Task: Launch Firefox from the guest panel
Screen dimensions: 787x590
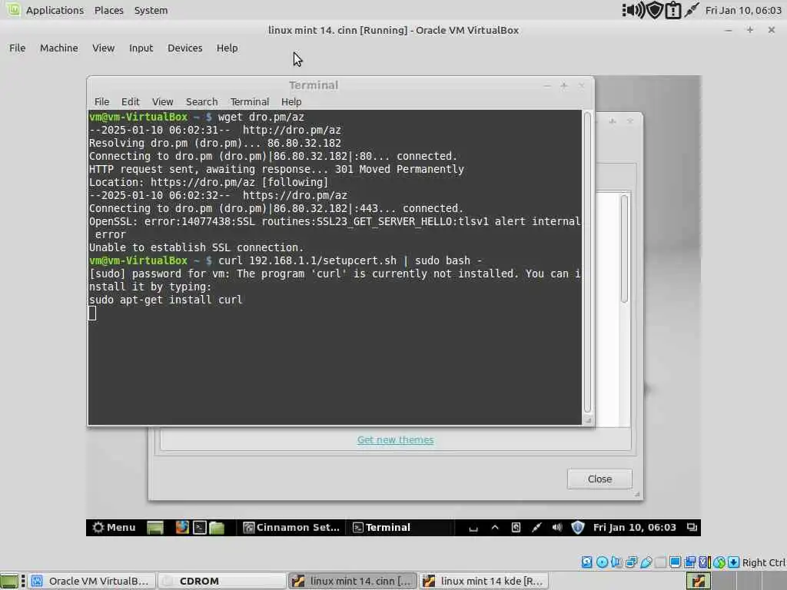Action: [x=182, y=527]
